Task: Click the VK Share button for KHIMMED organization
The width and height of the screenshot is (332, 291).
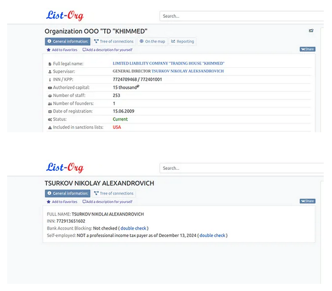Action: 307,50
